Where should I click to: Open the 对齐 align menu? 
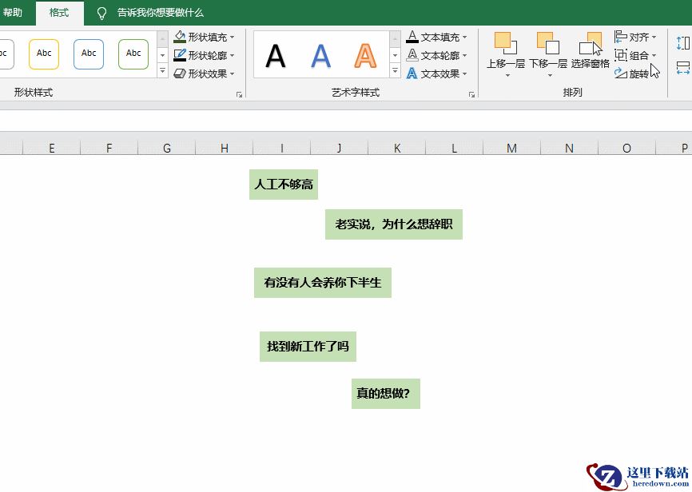(x=635, y=37)
